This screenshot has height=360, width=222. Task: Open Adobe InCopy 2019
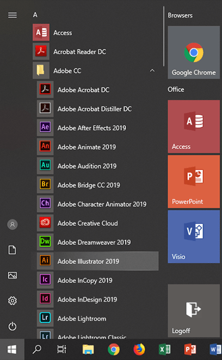click(95, 280)
